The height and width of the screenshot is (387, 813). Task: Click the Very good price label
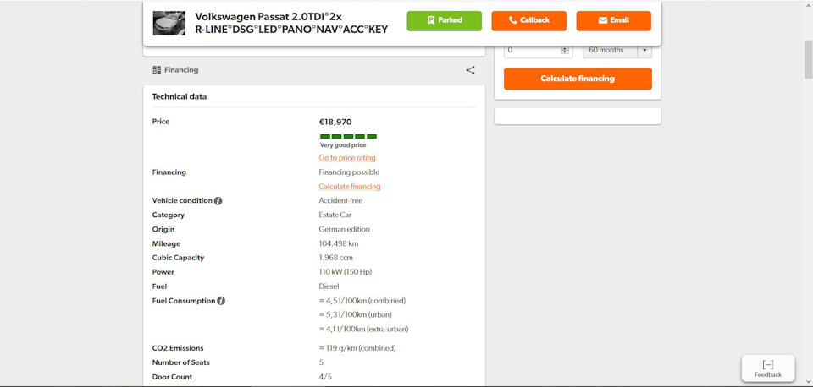tap(343, 145)
